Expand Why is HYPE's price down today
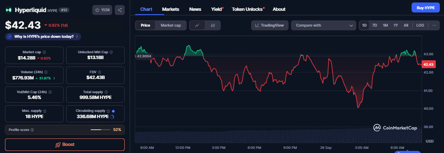Screen dimensions: 444x153 click(x=43, y=37)
